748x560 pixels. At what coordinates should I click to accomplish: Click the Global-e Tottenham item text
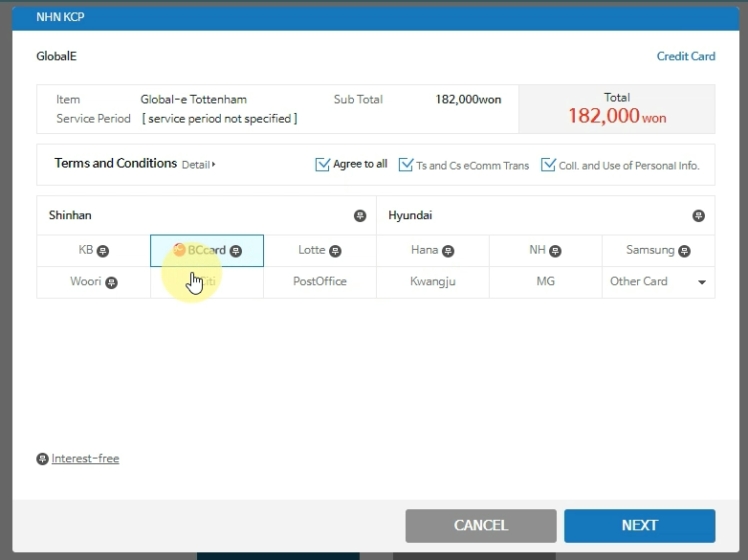pyautogui.click(x=193, y=100)
